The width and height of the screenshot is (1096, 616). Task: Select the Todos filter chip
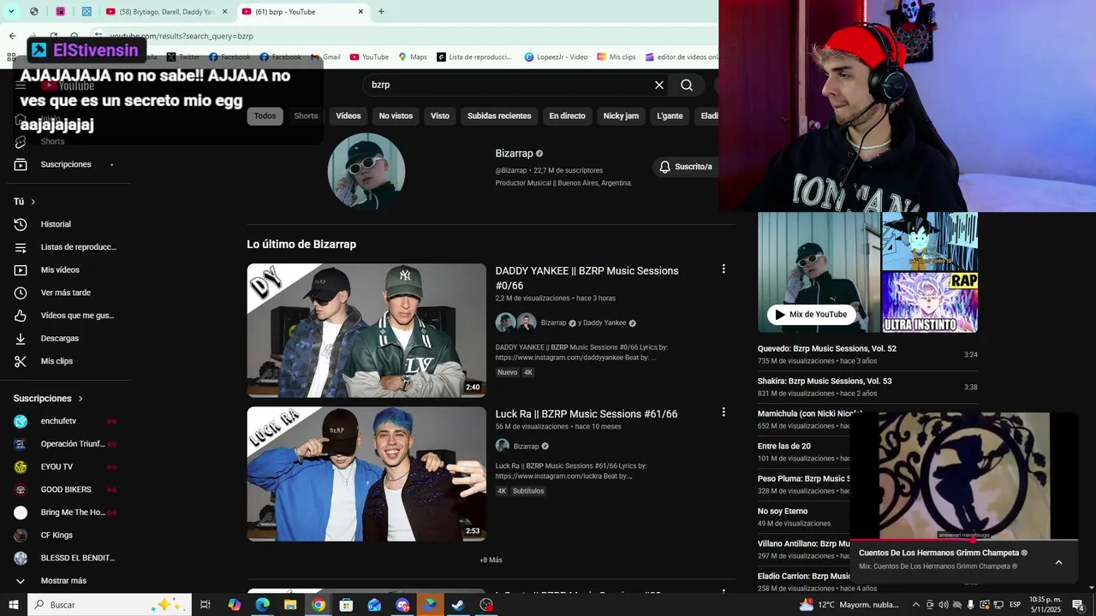265,115
